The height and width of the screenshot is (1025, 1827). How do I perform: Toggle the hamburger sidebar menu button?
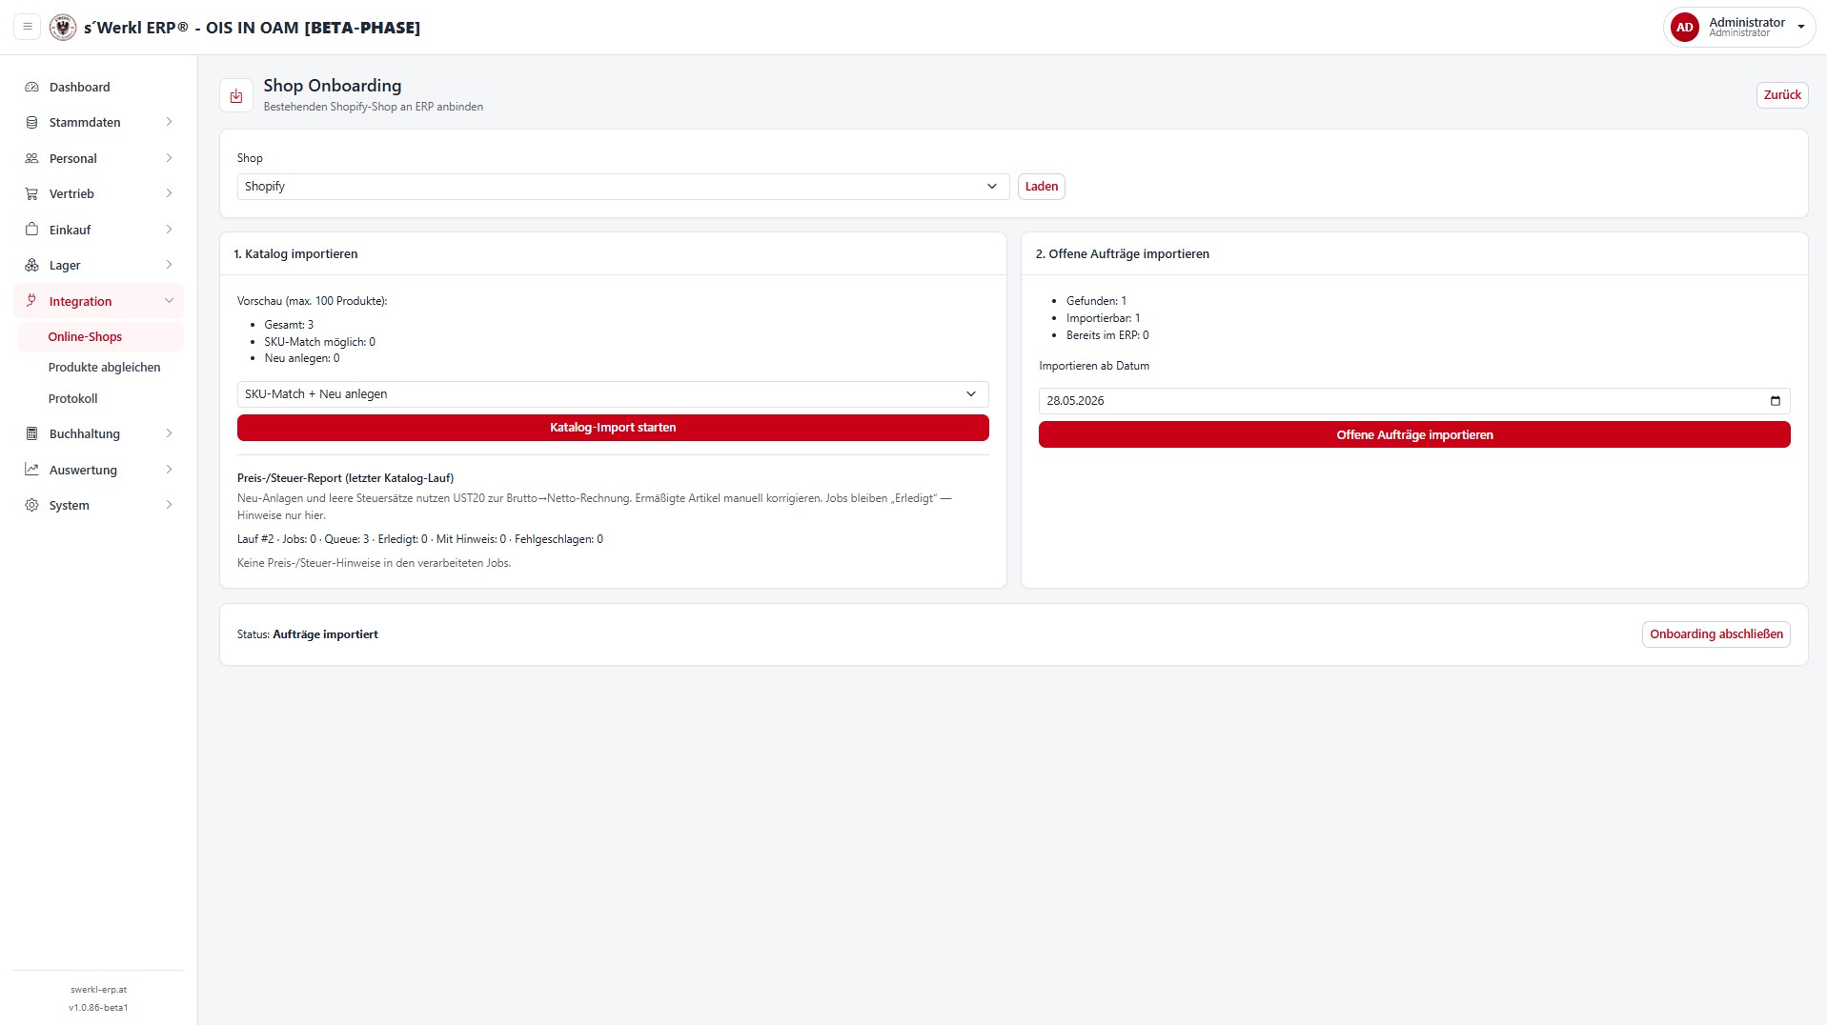click(28, 27)
